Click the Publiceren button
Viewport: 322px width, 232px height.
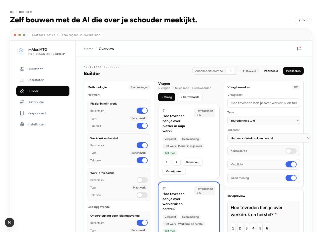click(293, 71)
